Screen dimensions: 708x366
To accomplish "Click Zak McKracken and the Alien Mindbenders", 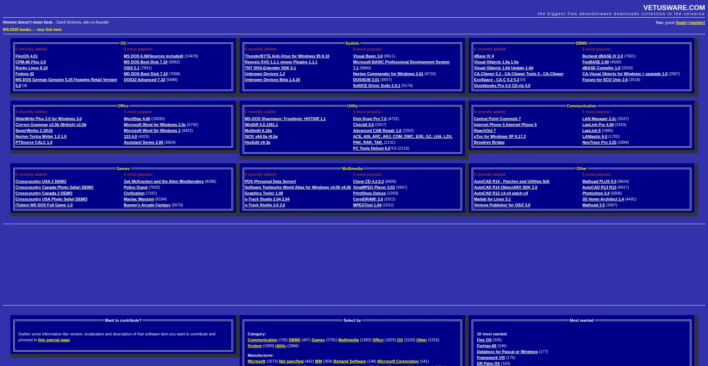I will (164, 181).
